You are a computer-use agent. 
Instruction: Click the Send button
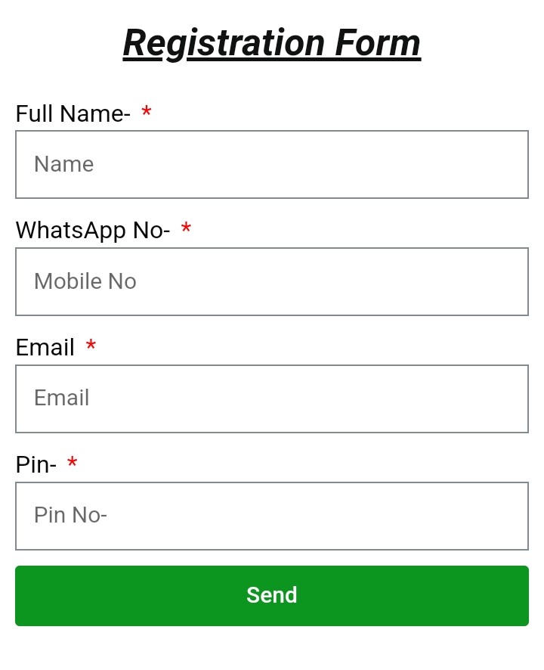pos(272,596)
